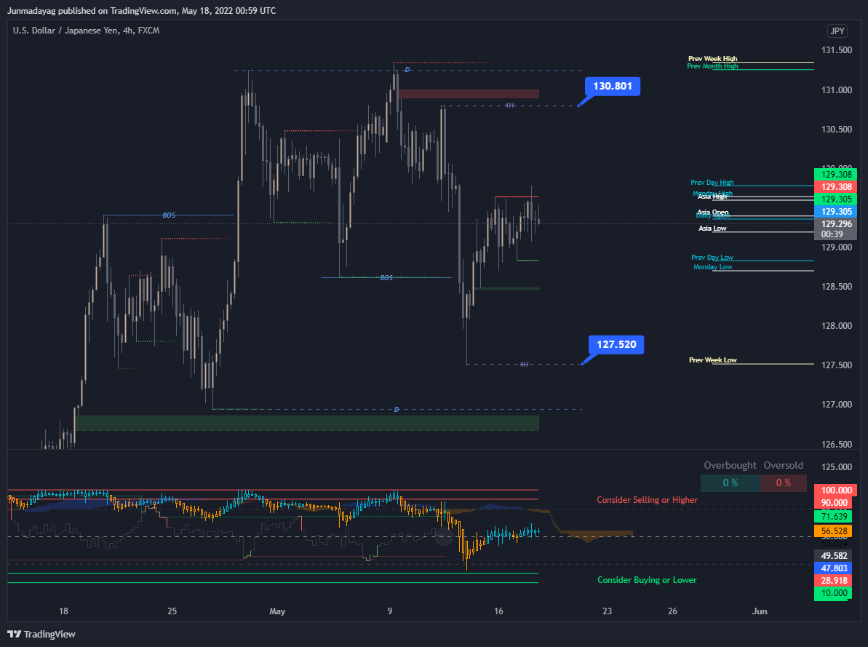Viewport: 868px width, 647px height.
Task: Click the 00:39 countdown timer
Action: point(832,234)
